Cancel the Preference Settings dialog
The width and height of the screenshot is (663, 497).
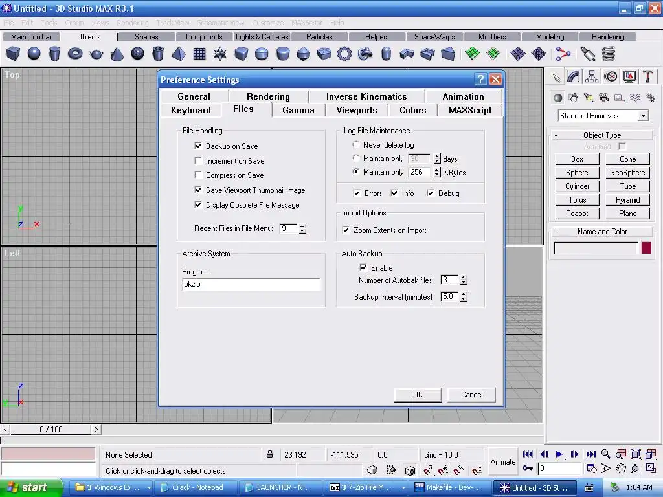(x=471, y=395)
